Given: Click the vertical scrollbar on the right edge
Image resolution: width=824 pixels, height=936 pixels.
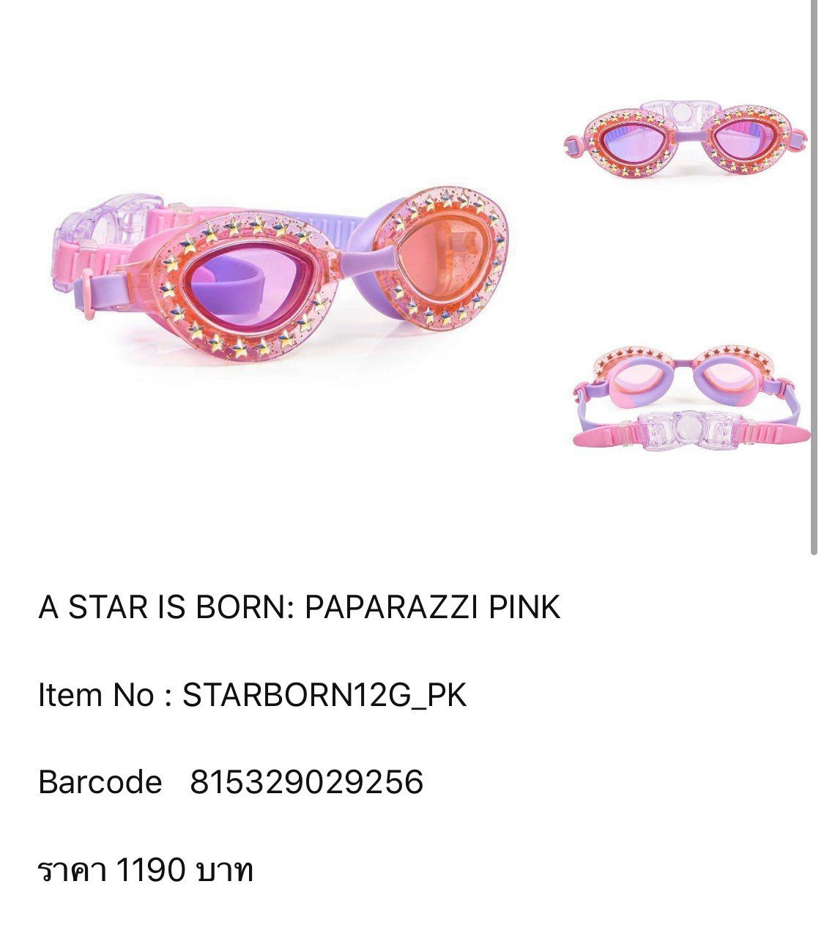Looking at the screenshot, I should (x=814, y=277).
